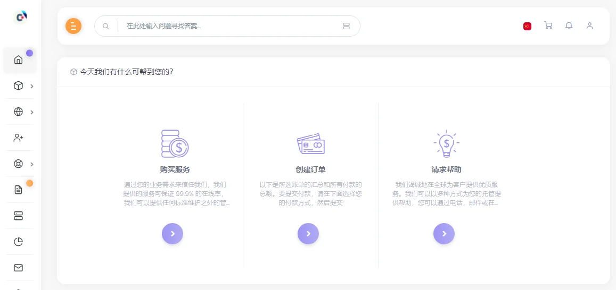
Task: Open the notifications bell icon
Action: click(x=569, y=25)
